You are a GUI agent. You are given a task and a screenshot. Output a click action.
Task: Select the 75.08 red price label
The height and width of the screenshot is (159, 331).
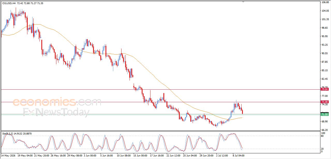(x=324, y=102)
